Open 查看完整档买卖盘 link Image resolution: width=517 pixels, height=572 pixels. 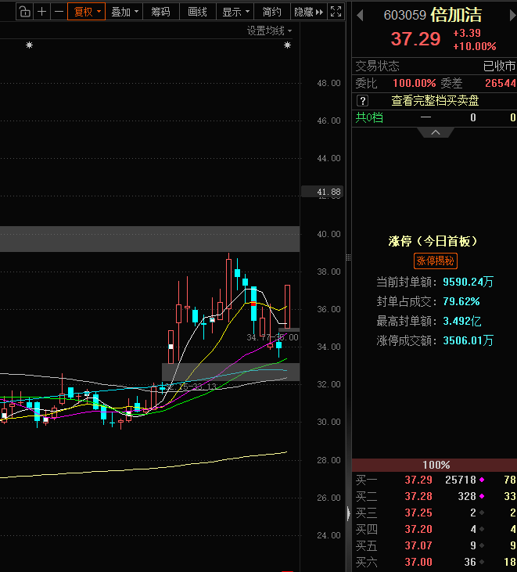tap(435, 100)
